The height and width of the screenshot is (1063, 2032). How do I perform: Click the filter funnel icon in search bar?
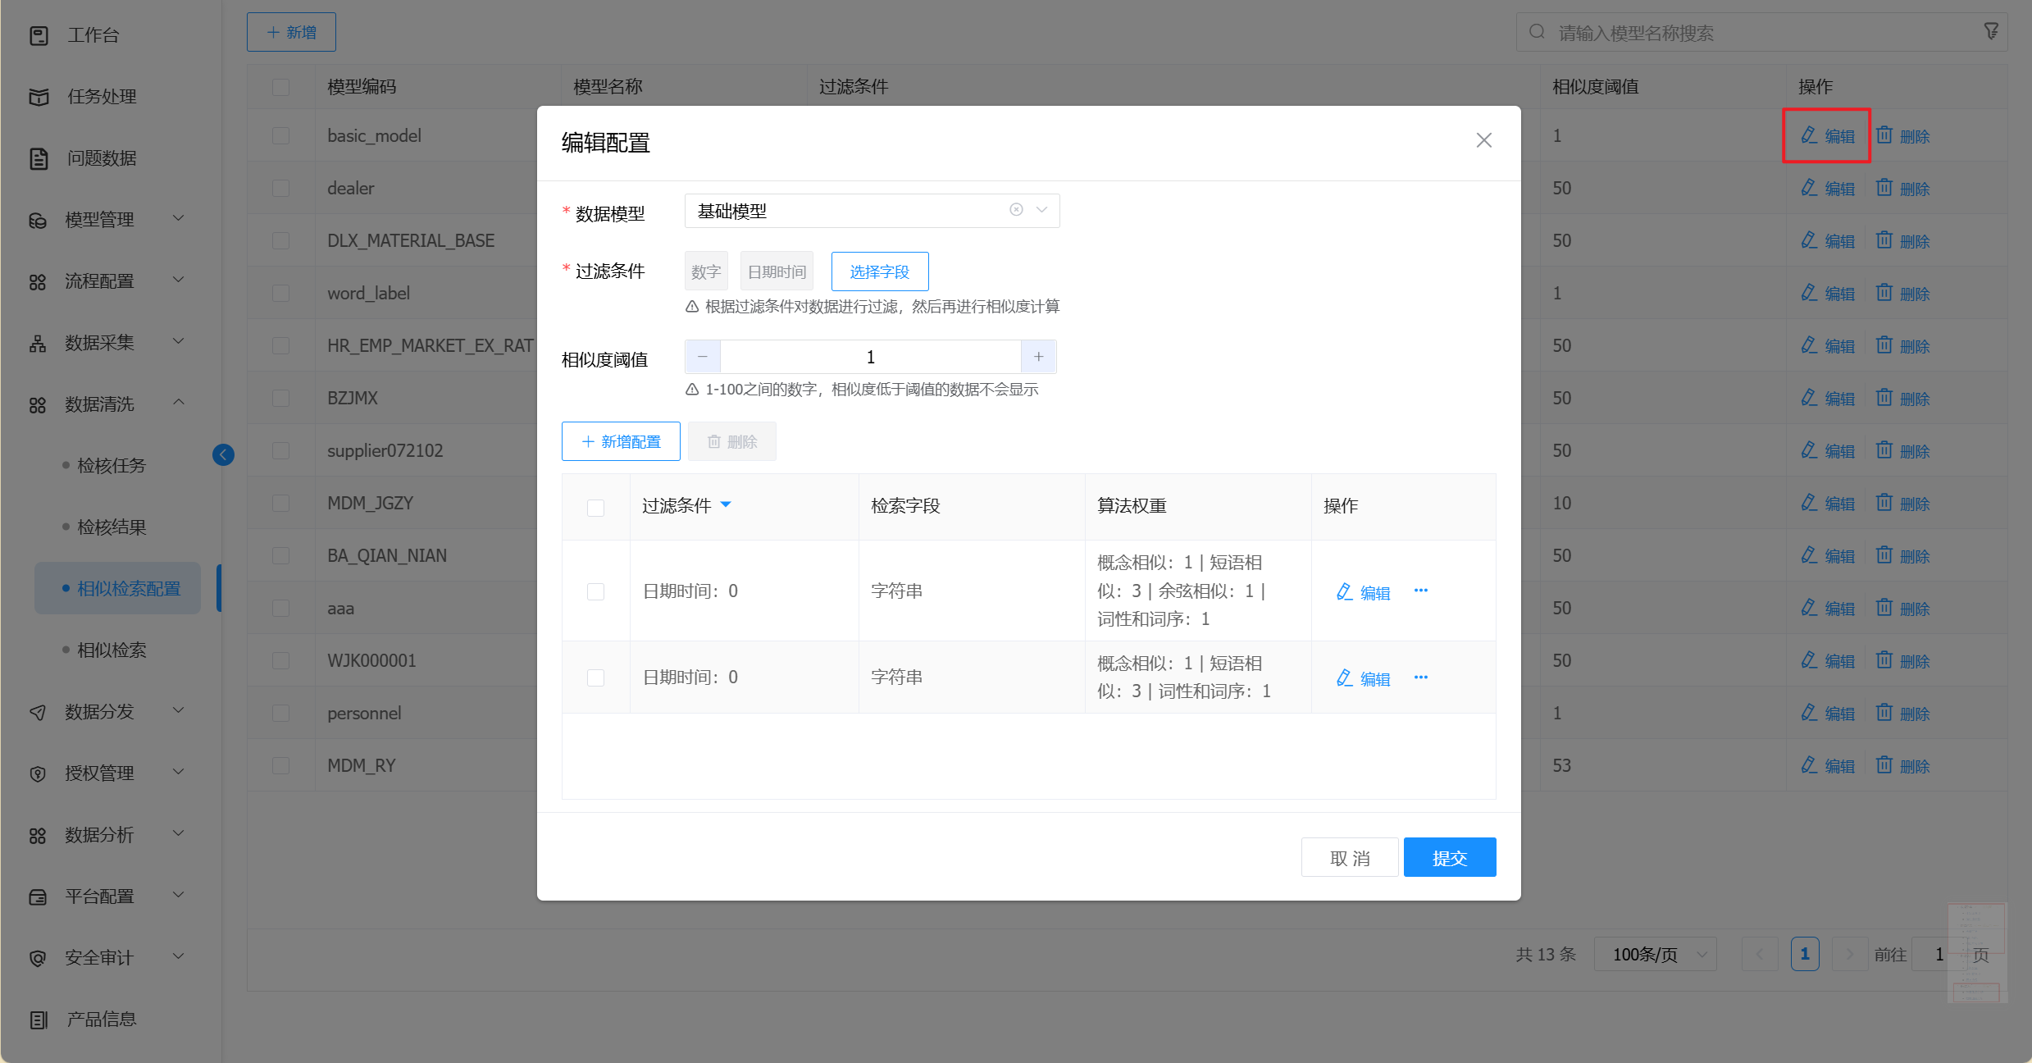coord(1991,32)
